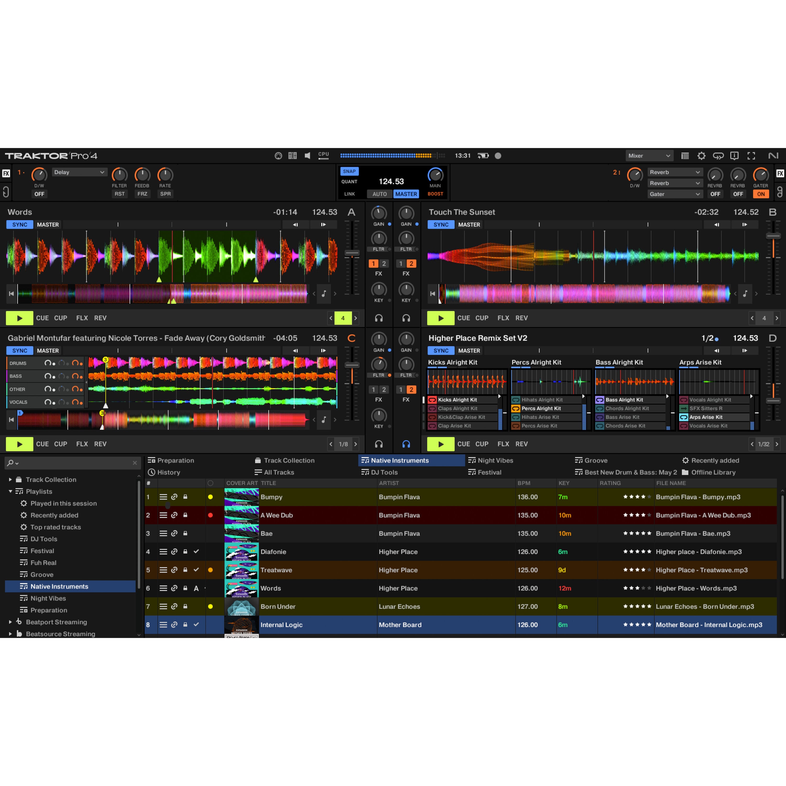Screen dimensions: 786x786
Task: Adjust deck A tempo fader
Action: pyautogui.click(x=352, y=253)
